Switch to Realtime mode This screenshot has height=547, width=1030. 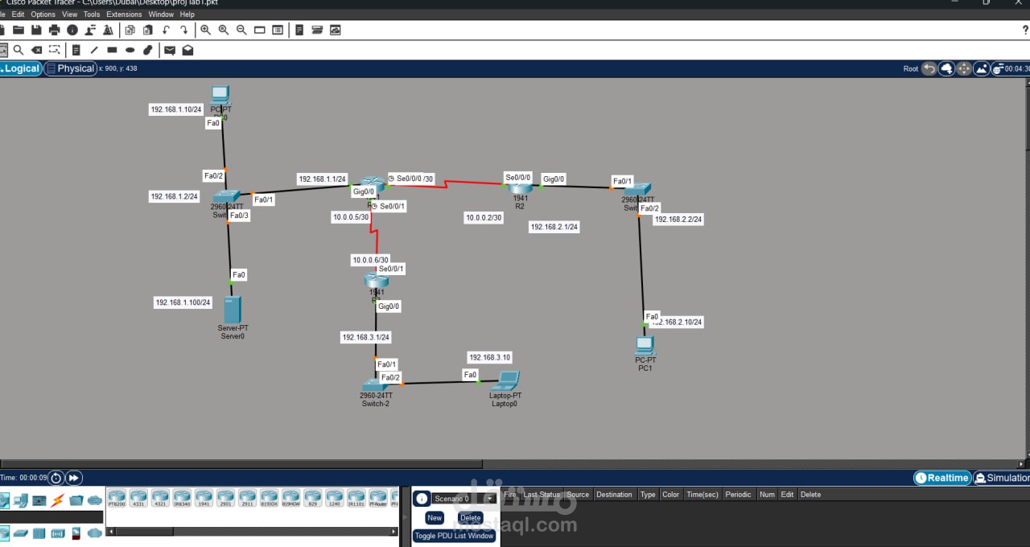(942, 478)
